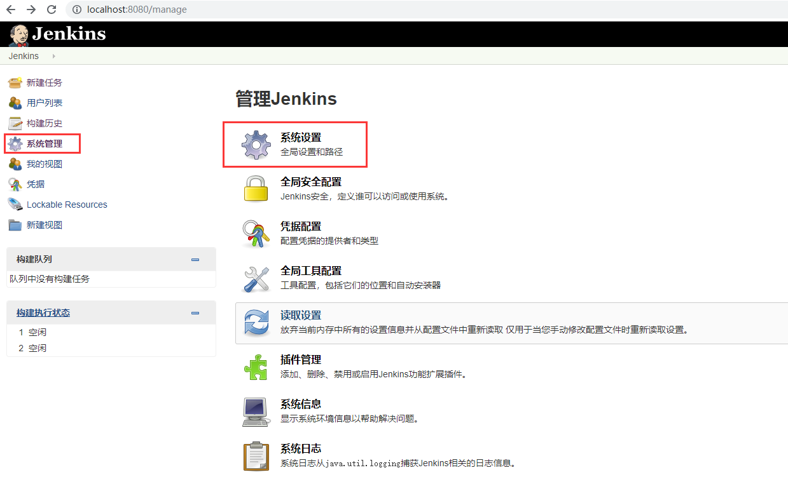Click the java.util.logging log description text
The image size is (788, 477).
click(x=397, y=463)
